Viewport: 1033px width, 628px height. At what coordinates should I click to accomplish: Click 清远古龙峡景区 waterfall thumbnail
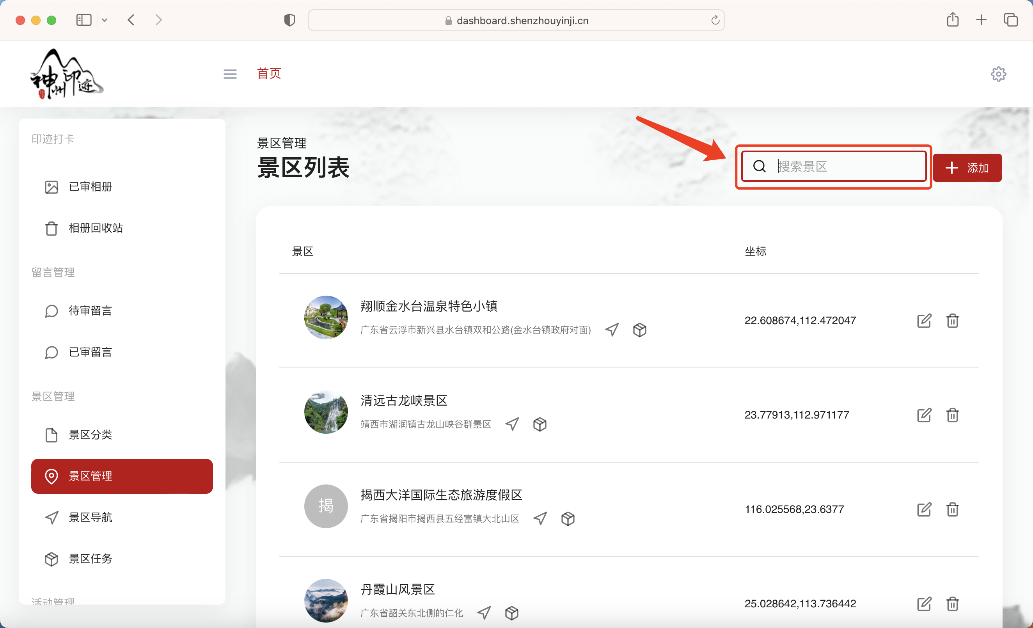pos(326,412)
